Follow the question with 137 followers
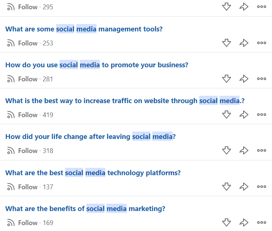 22,187
